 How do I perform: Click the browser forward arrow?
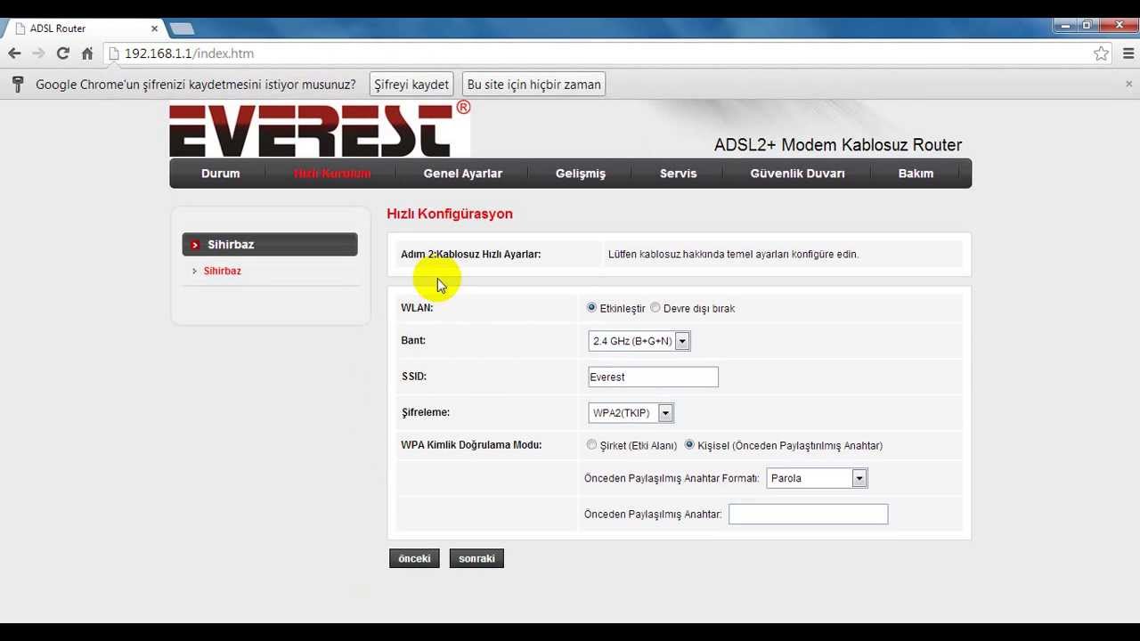click(x=38, y=53)
